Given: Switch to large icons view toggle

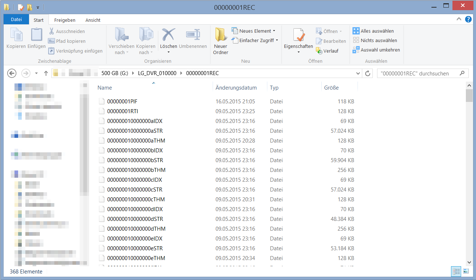Looking at the screenshot, I should pyautogui.click(x=466, y=271).
